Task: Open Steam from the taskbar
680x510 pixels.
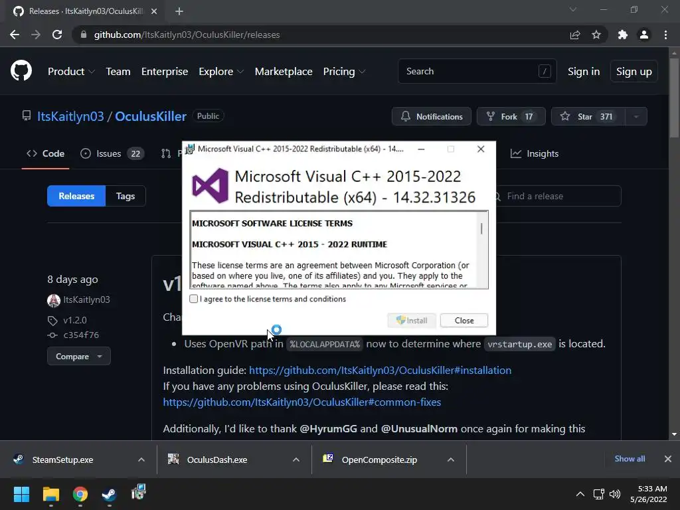Action: [110, 494]
